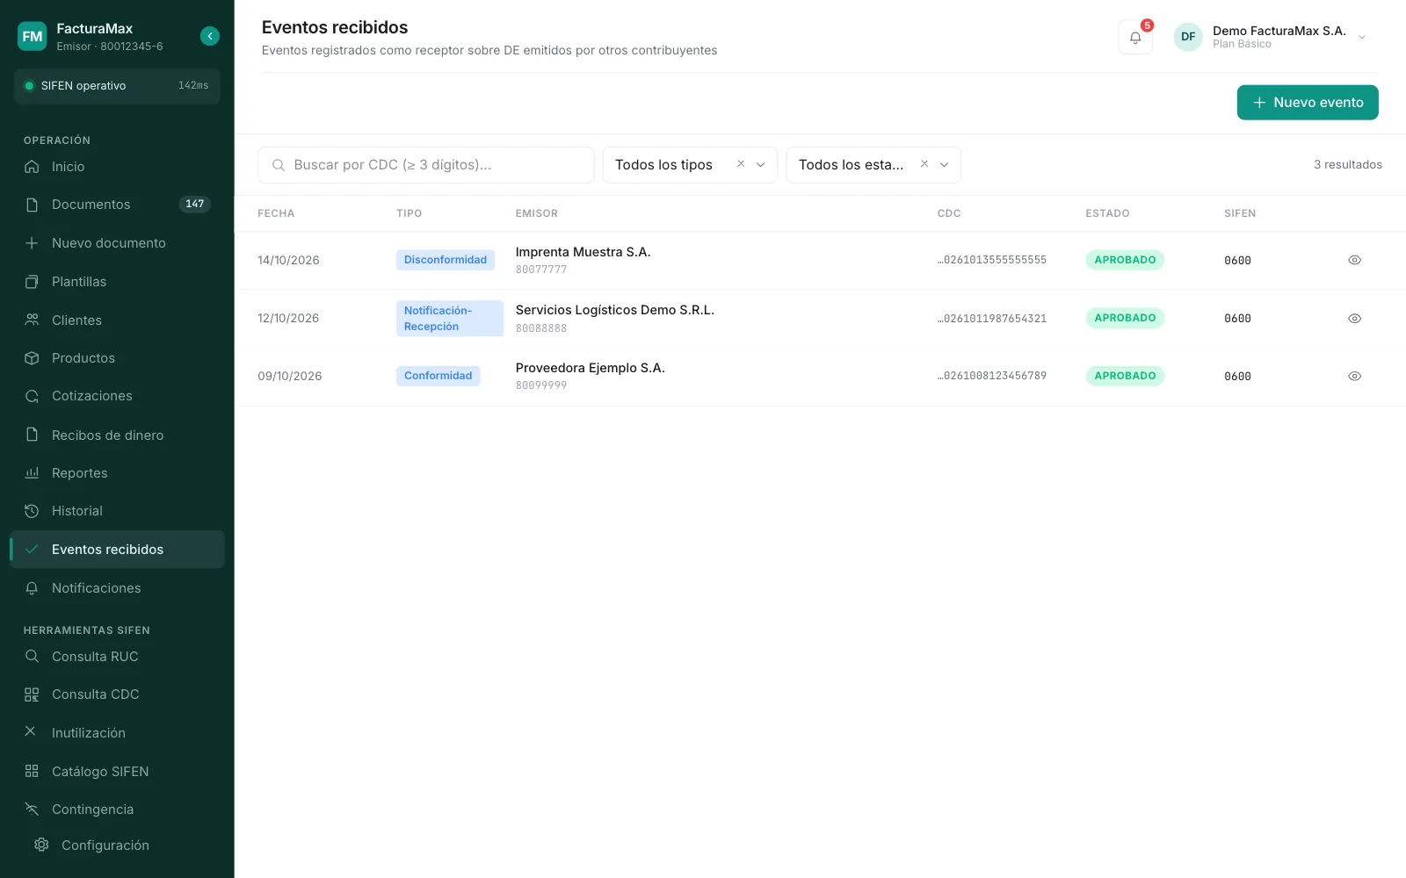Viewport: 1406px width, 878px height.
Task: Clear the Todos los estados filter
Action: pyautogui.click(x=924, y=164)
